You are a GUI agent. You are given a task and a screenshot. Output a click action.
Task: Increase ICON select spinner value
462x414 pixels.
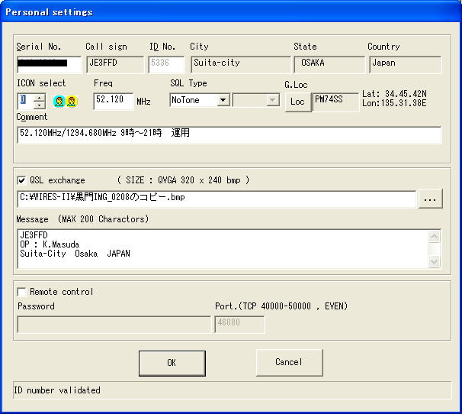click(39, 96)
